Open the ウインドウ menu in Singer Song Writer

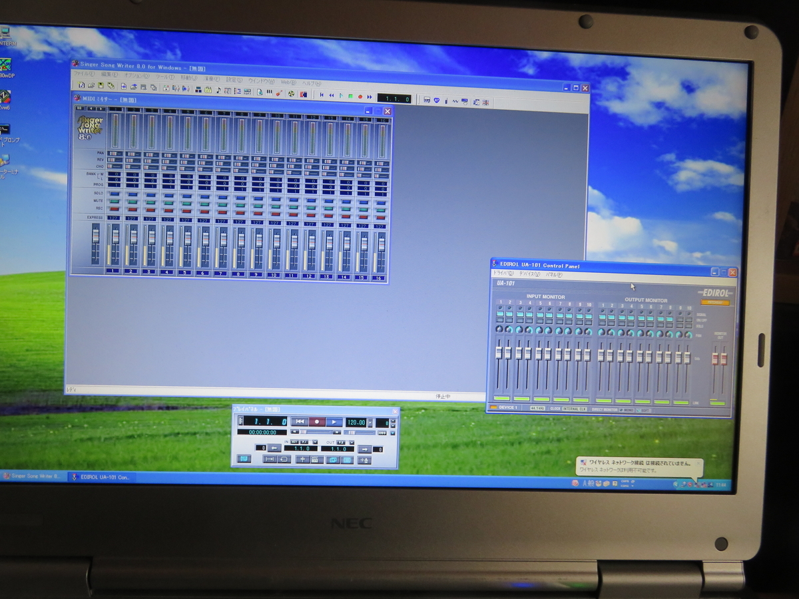tap(262, 81)
